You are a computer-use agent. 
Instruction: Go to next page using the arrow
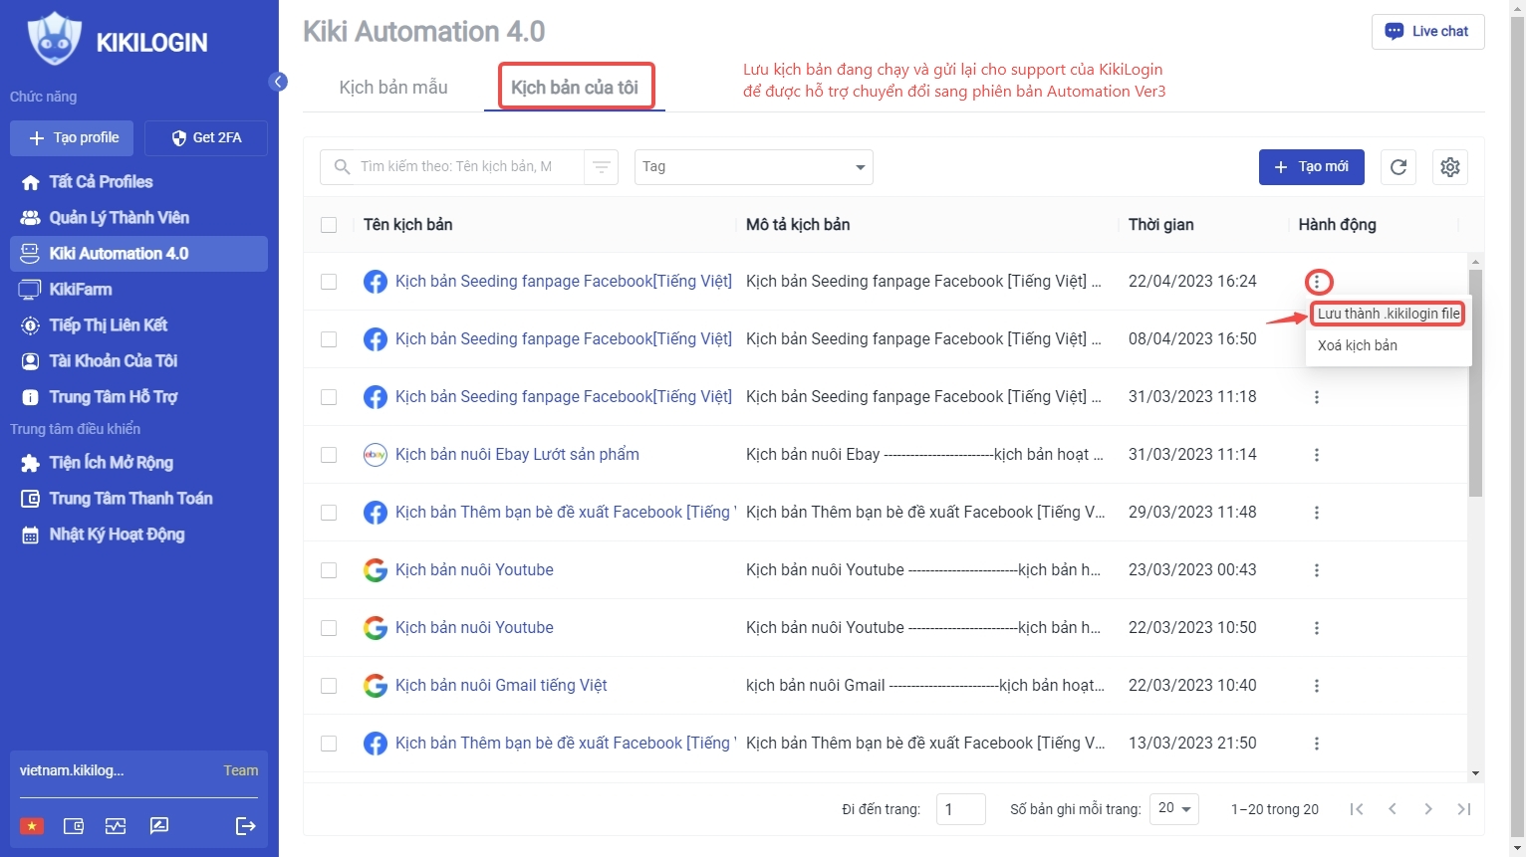click(1428, 809)
